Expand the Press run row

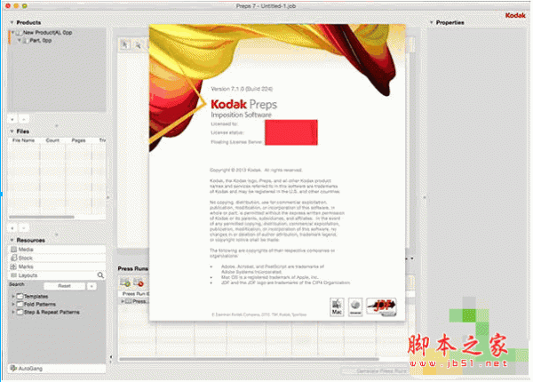tap(123, 301)
